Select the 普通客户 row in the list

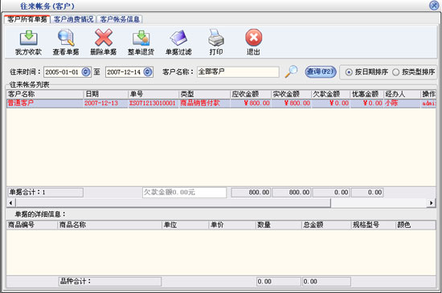tap(221, 103)
